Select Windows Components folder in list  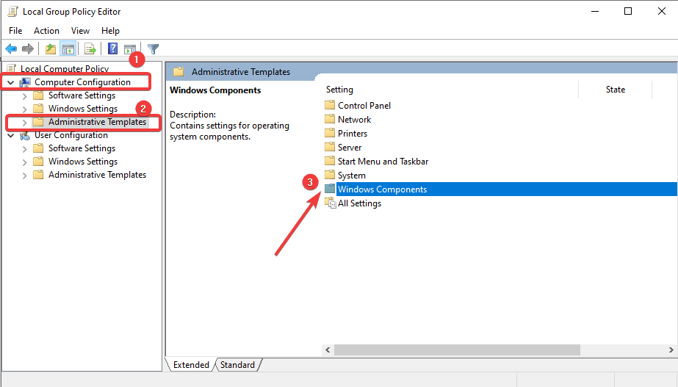(382, 189)
